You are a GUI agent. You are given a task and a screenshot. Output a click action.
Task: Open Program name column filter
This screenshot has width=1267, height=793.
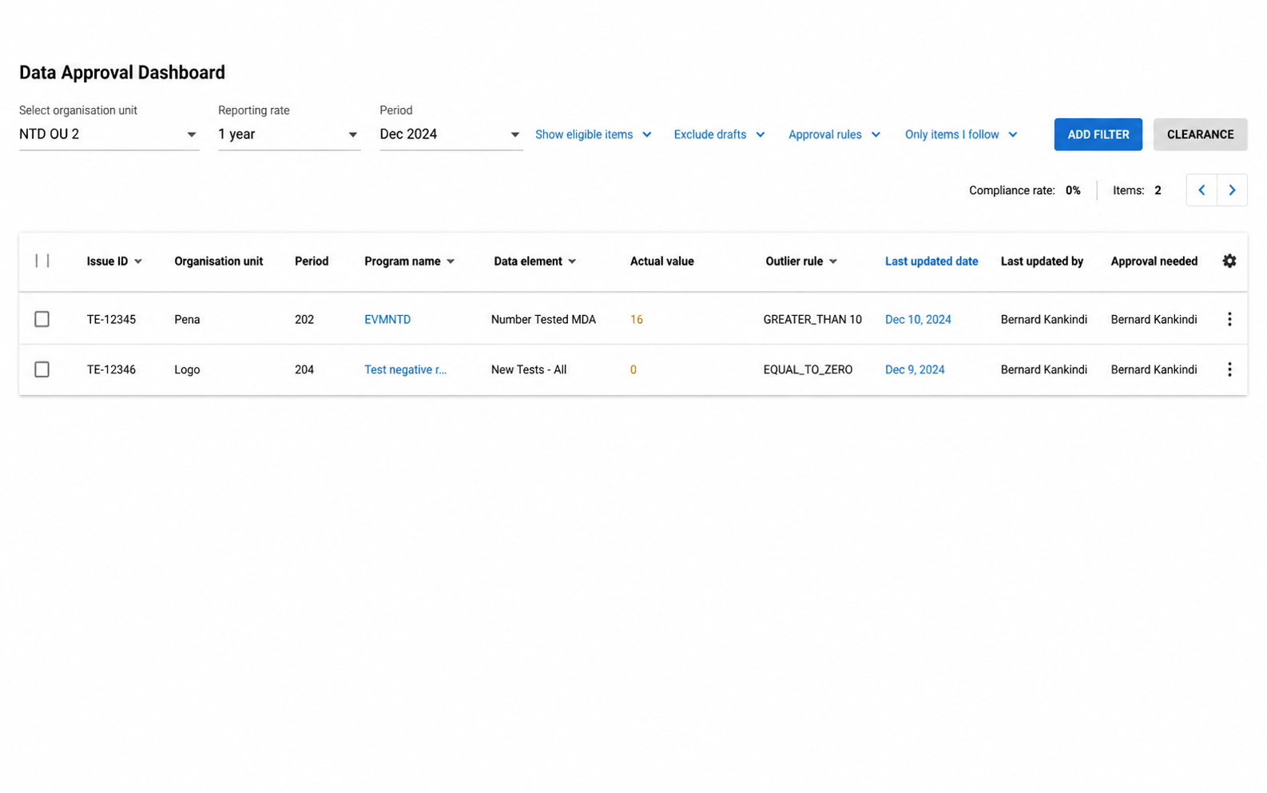(x=451, y=261)
